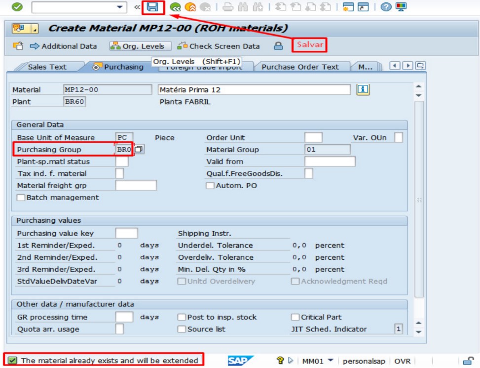Click the info icon beside material description
Screen dimensions: 480x368
point(363,89)
